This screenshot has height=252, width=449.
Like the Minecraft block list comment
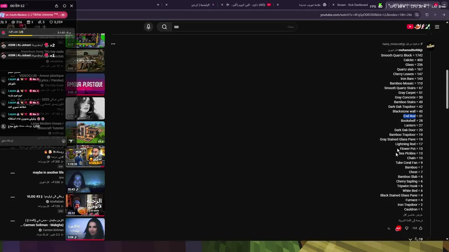(421, 228)
